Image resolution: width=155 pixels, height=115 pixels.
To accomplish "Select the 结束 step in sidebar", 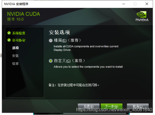I will tap(15, 64).
